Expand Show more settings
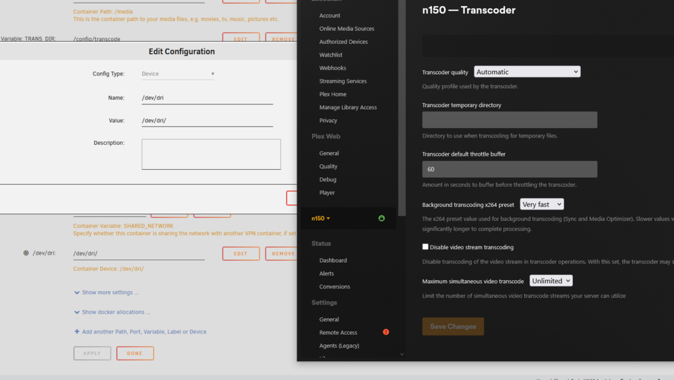 click(106, 292)
